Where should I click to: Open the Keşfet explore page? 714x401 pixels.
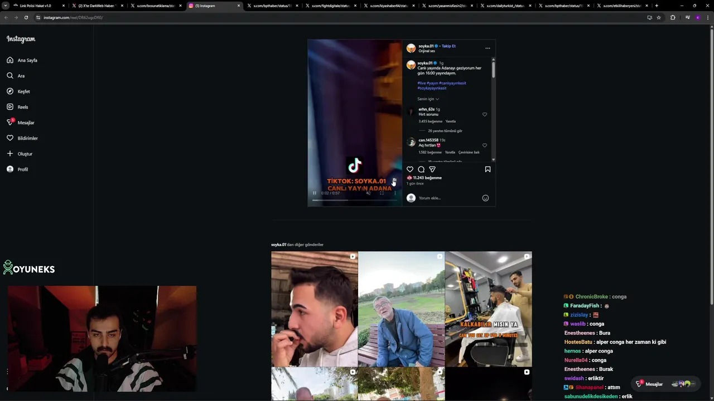pos(18,91)
